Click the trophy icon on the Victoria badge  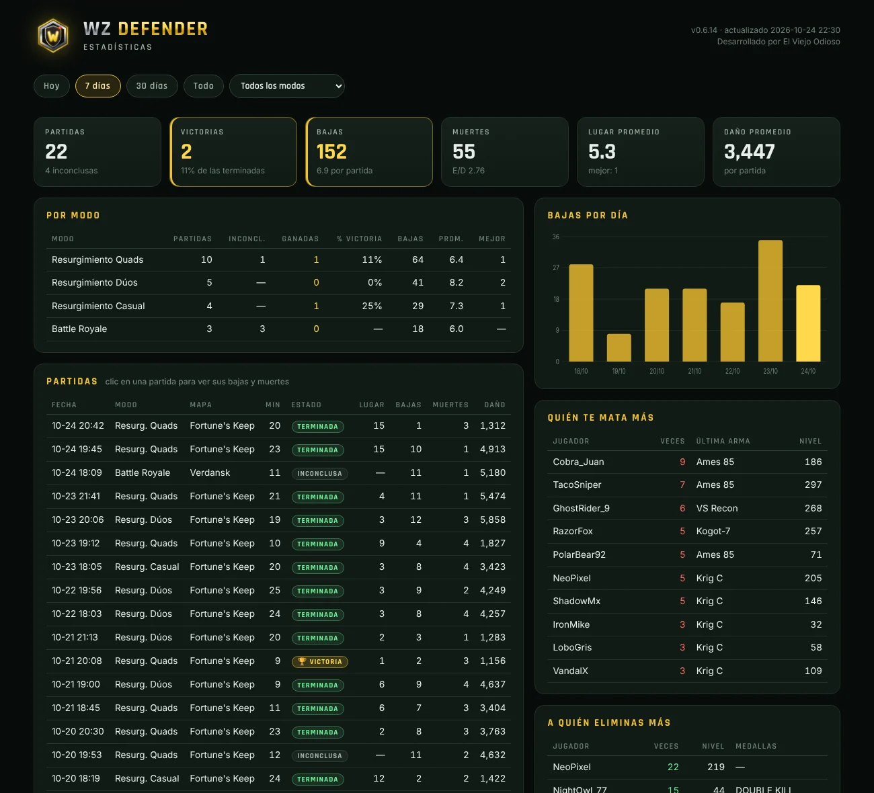[x=302, y=661]
